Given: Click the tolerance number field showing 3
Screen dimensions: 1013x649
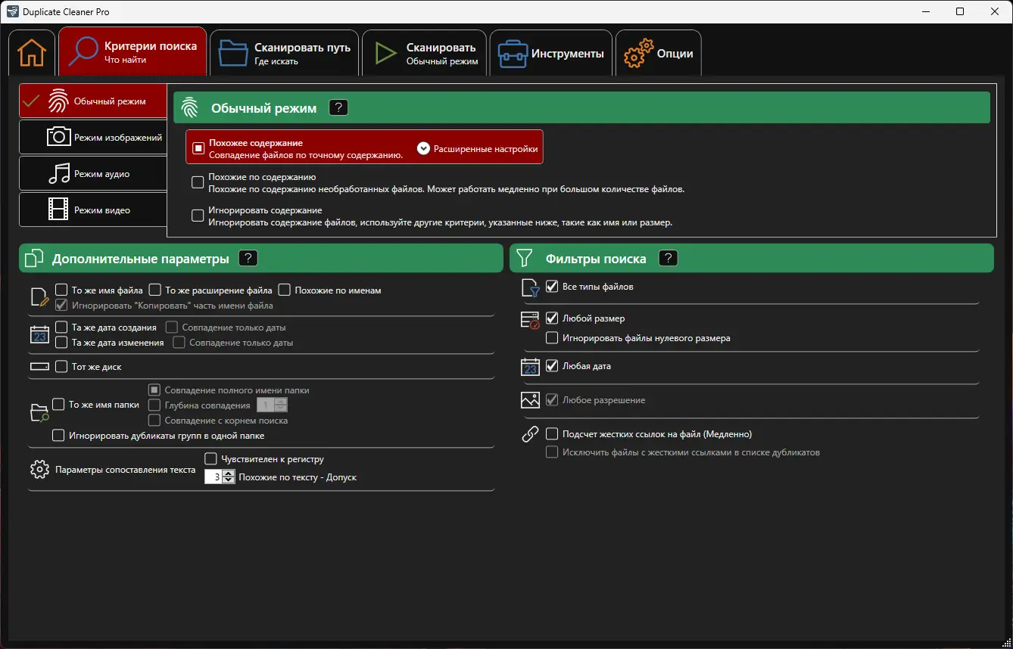Looking at the screenshot, I should [x=214, y=477].
